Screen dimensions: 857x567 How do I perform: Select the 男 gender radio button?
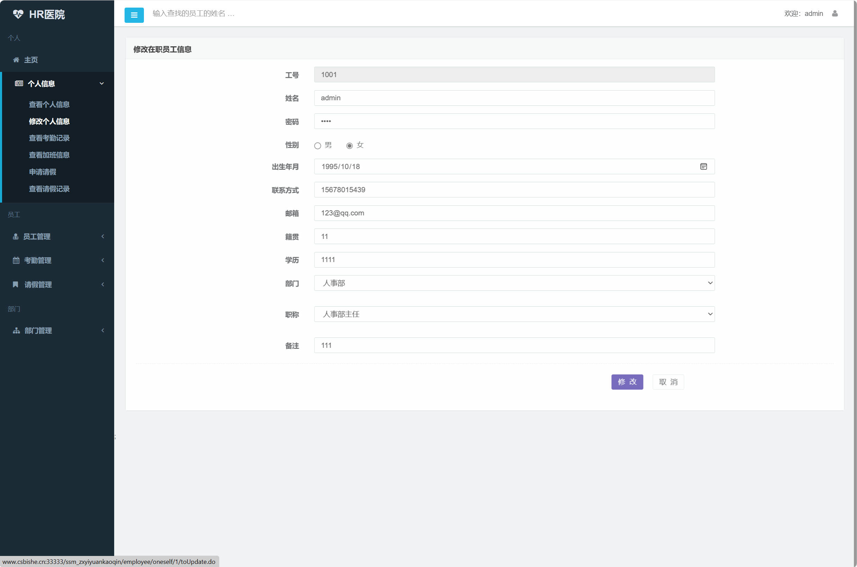click(317, 146)
